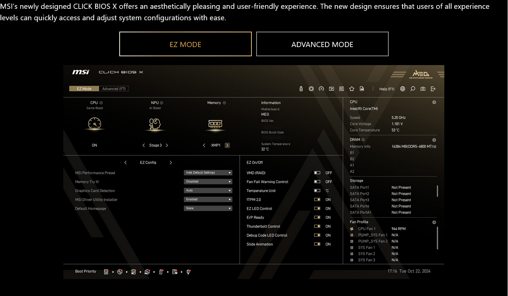Click next arrow beside NPU Stage 3
The height and width of the screenshot is (296, 508).
click(167, 145)
